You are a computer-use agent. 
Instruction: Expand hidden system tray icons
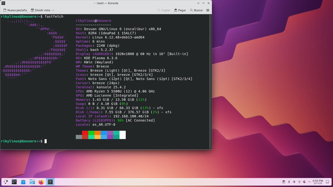[x=309, y=182]
